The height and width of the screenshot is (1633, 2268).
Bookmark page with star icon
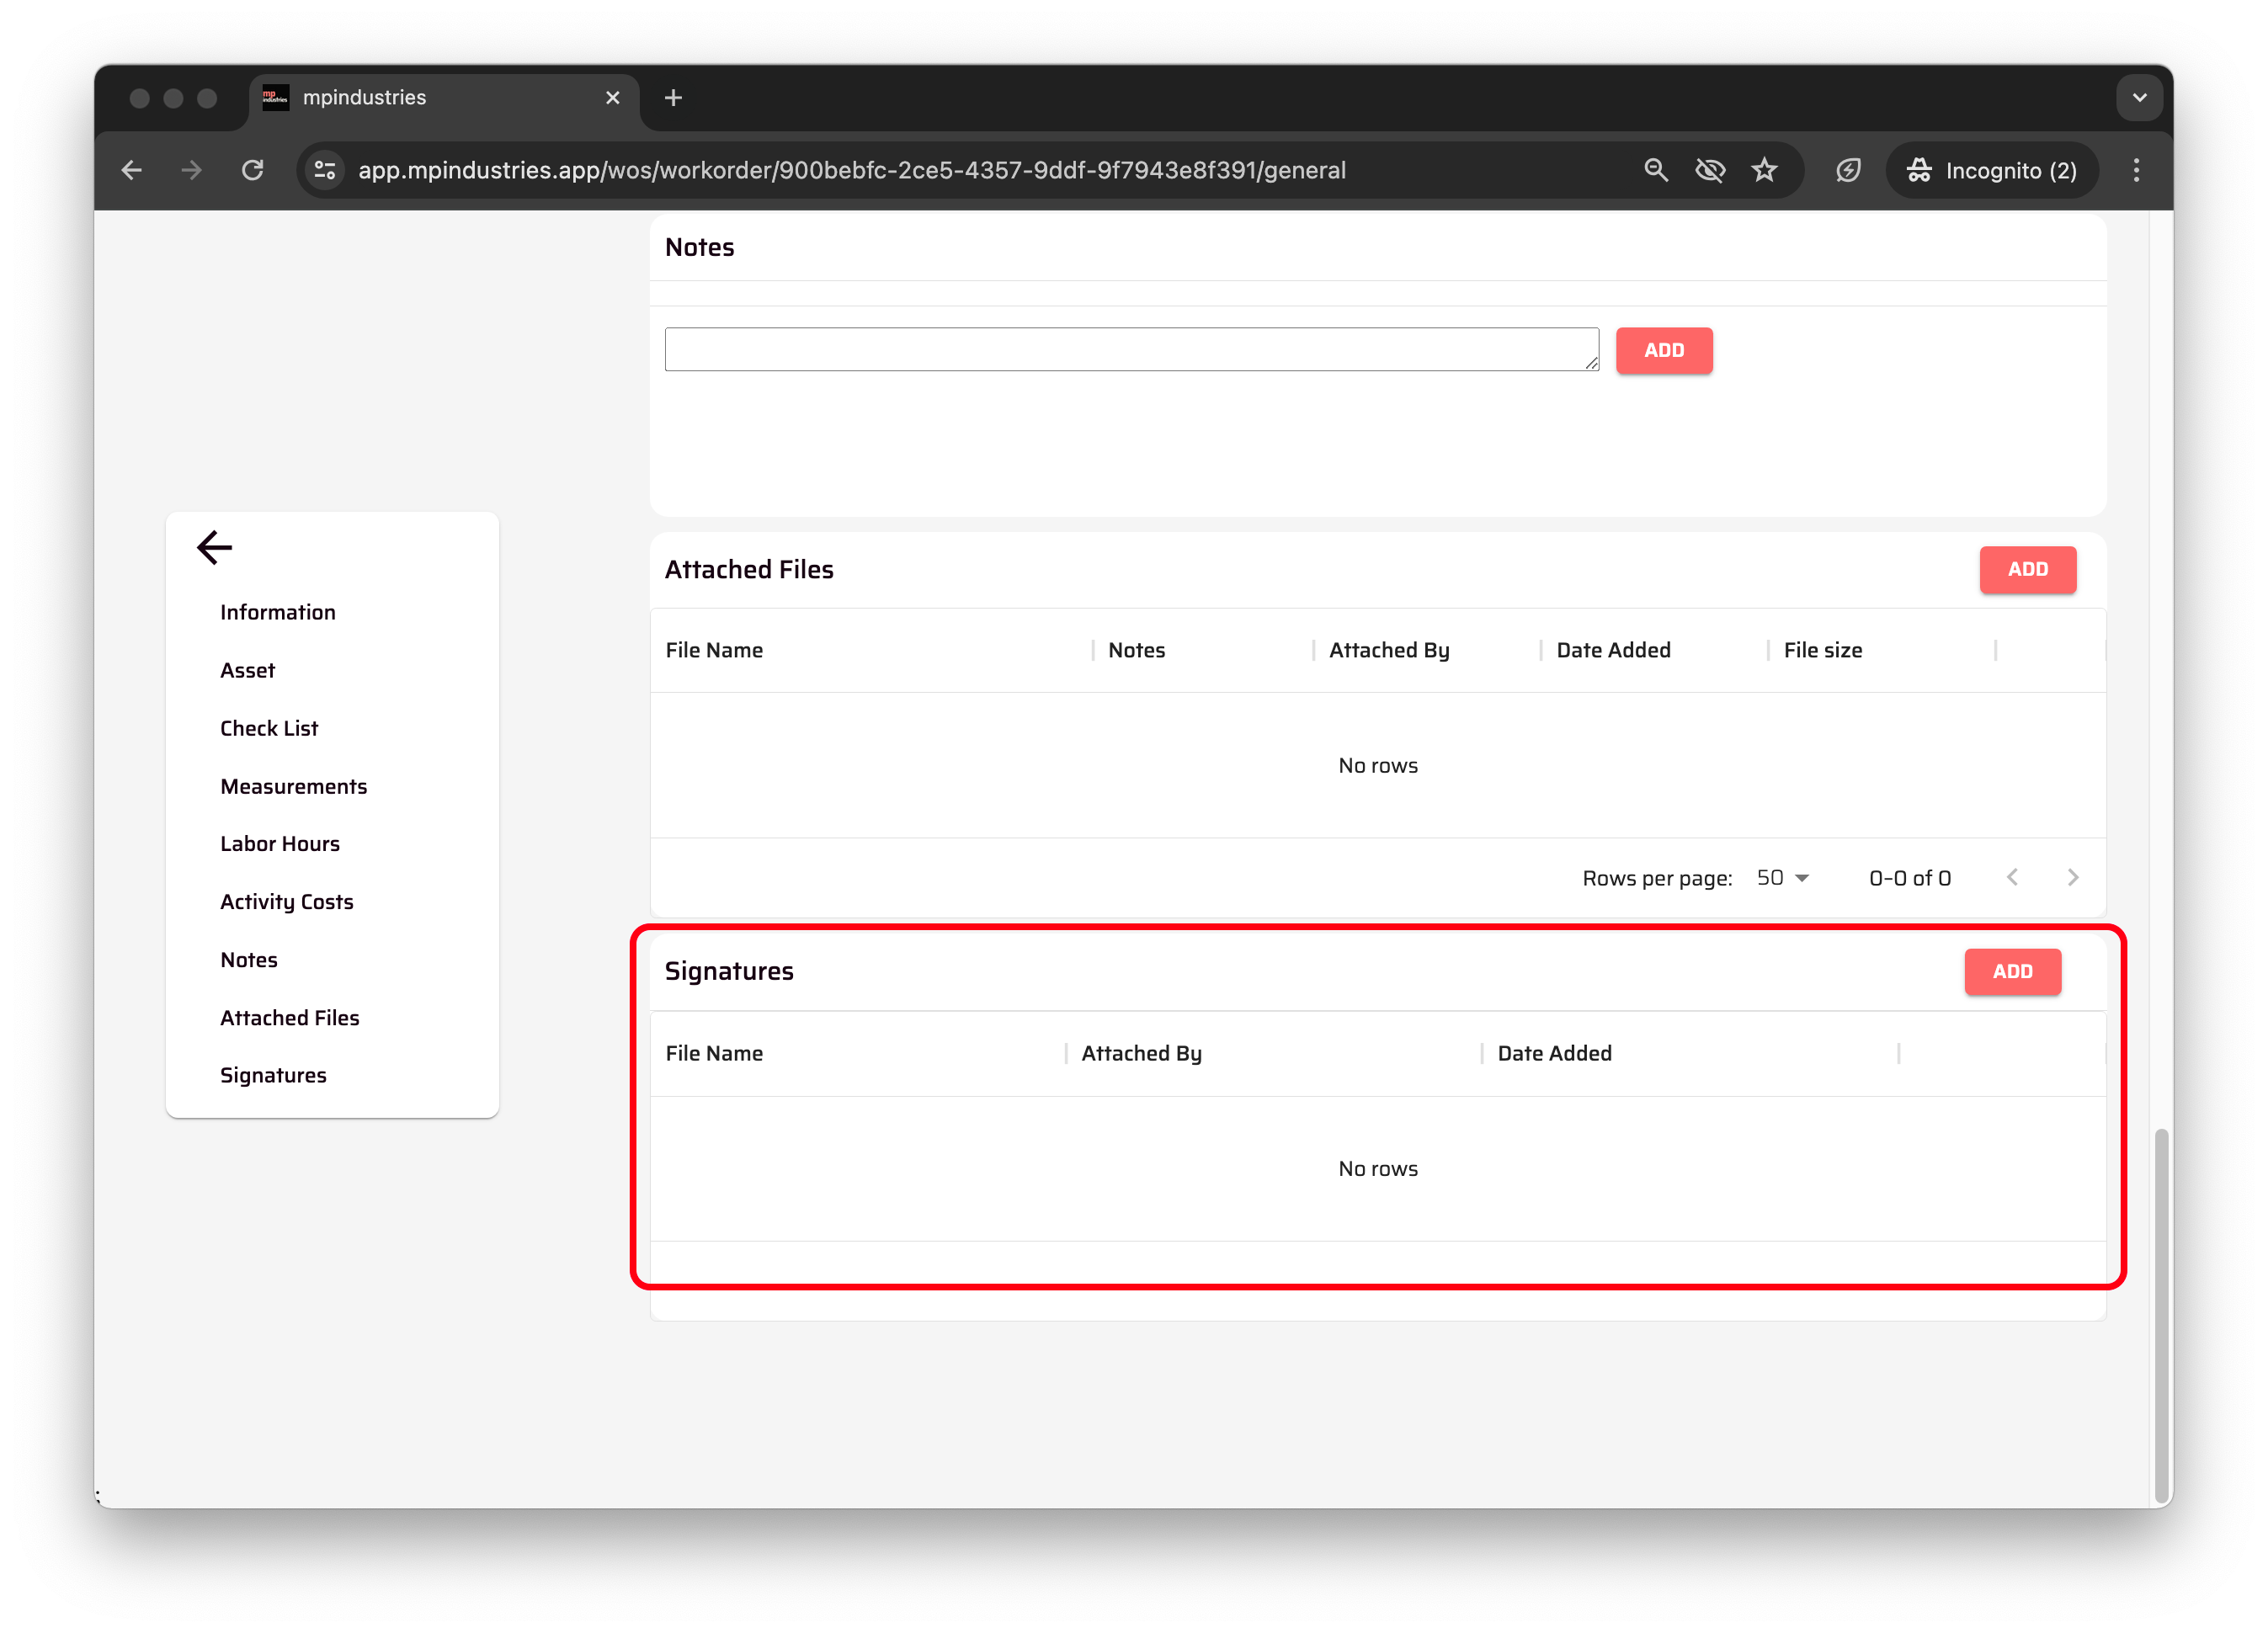(1764, 170)
